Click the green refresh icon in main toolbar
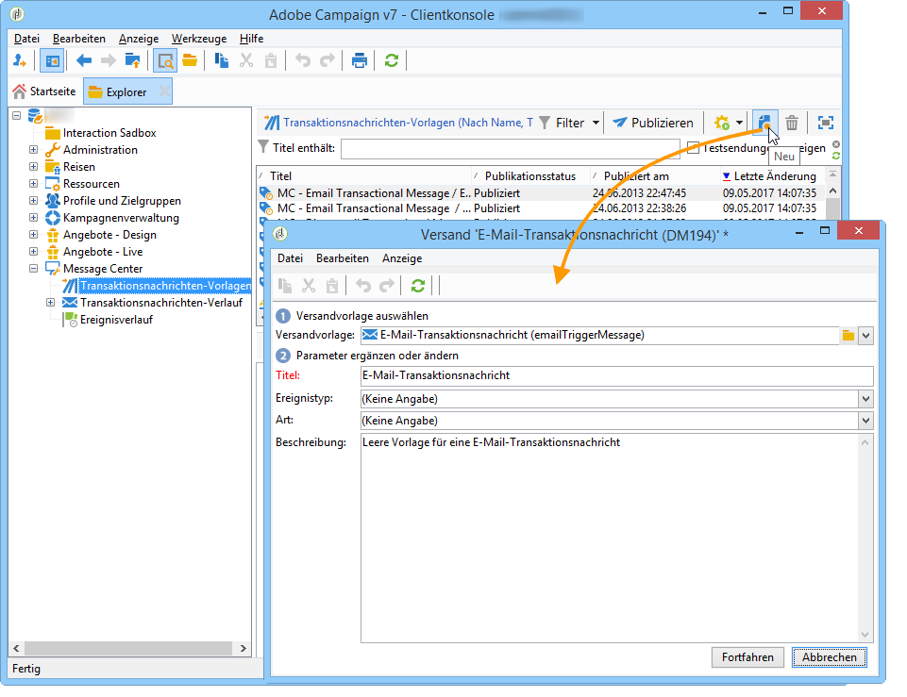Image resolution: width=907 pixels, height=697 pixels. tap(392, 60)
